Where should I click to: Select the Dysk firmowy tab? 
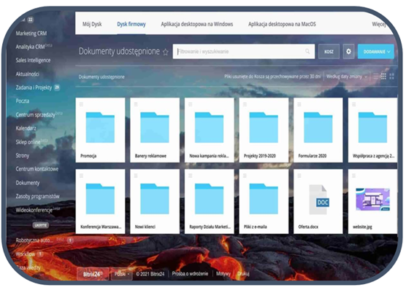click(131, 24)
